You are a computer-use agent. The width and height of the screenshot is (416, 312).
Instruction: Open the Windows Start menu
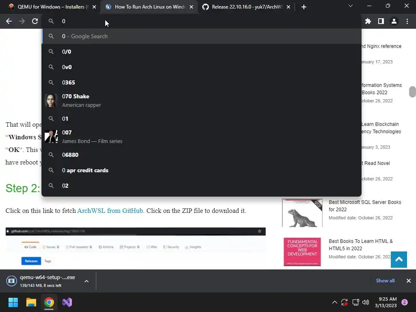[x=13, y=302]
